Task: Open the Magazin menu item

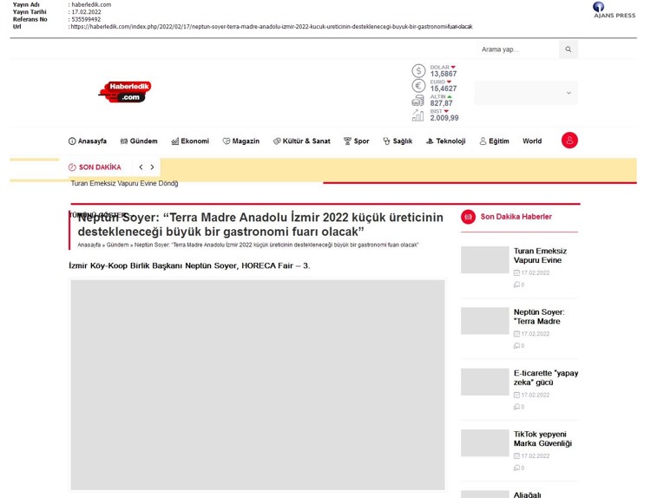Action: click(x=241, y=141)
